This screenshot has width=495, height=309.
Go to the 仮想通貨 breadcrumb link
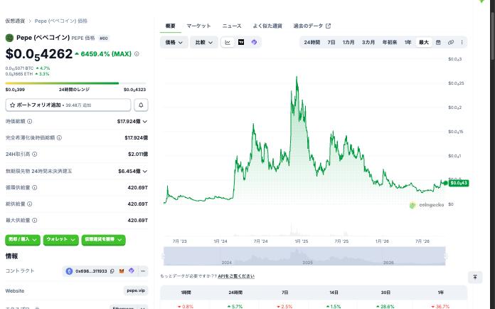[15, 21]
